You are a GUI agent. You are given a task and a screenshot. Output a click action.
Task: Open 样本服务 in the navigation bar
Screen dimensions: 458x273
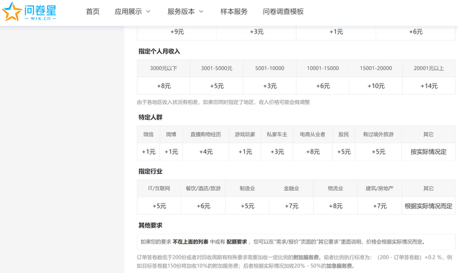click(234, 12)
